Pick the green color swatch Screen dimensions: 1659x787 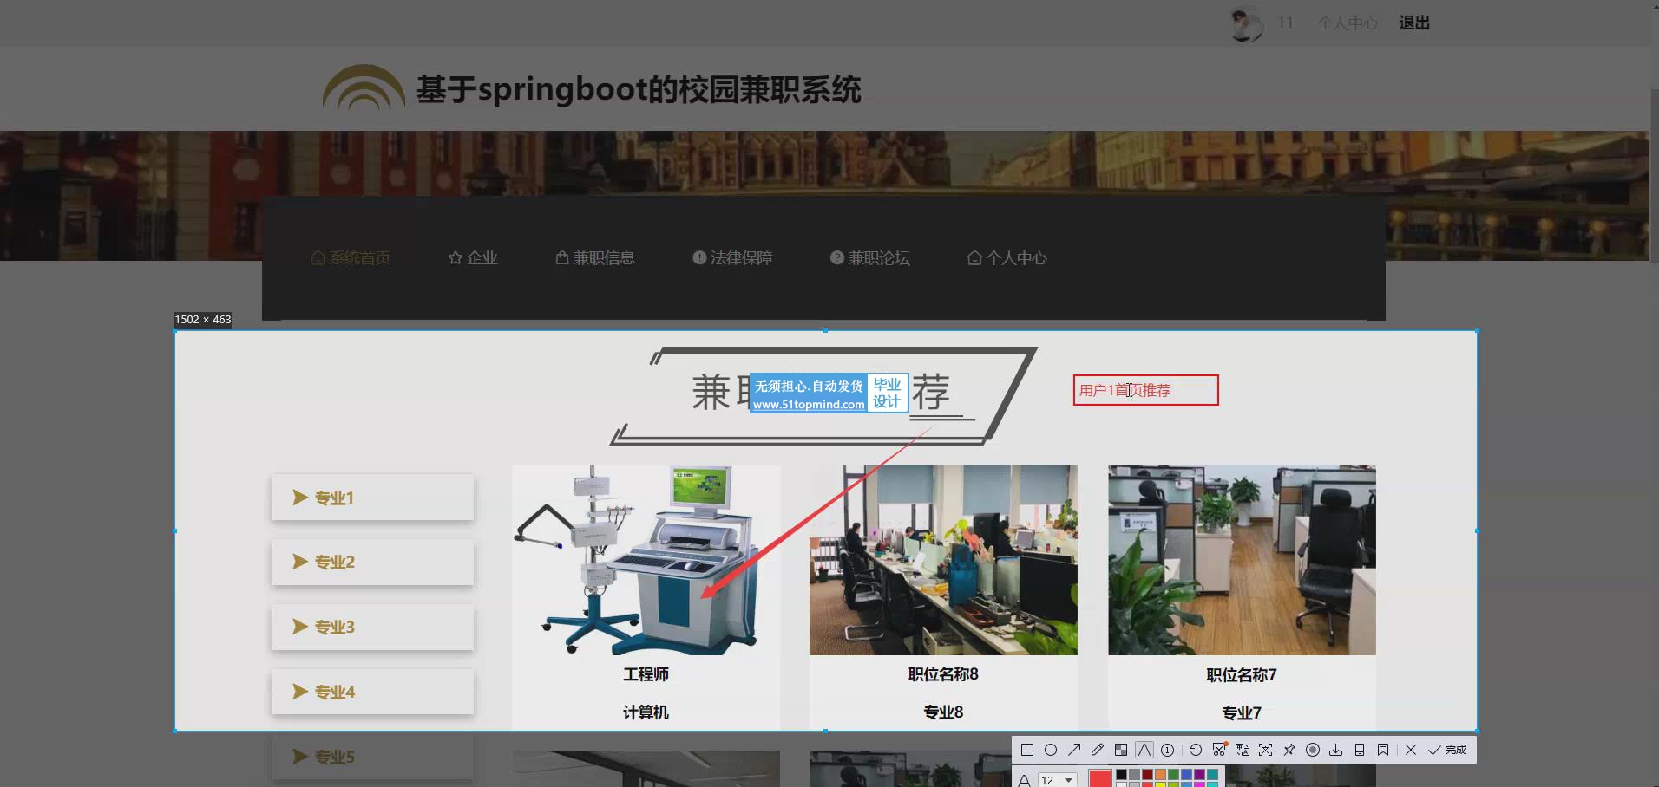(x=1173, y=774)
